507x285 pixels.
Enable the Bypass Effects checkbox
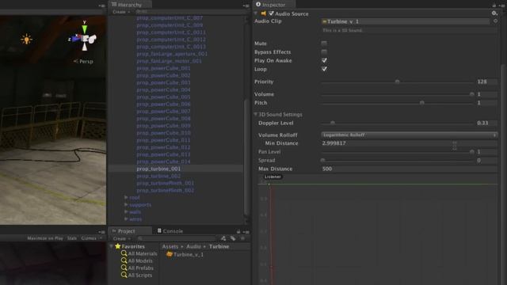pos(324,51)
